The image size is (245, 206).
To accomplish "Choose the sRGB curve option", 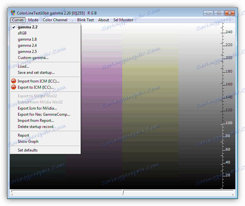I will (x=45, y=33).
